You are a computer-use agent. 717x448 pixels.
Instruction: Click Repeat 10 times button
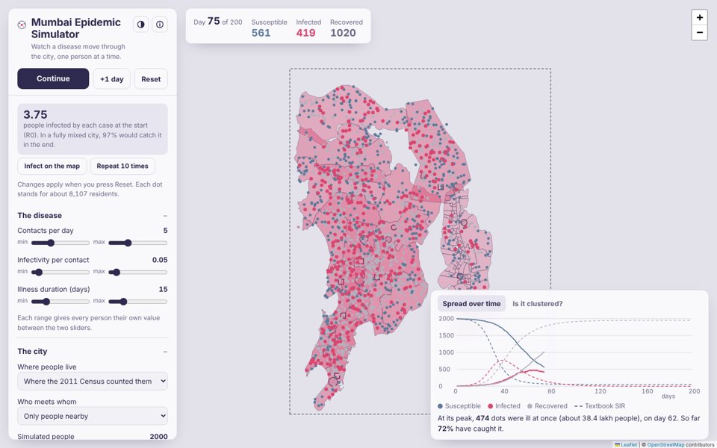[122, 166]
